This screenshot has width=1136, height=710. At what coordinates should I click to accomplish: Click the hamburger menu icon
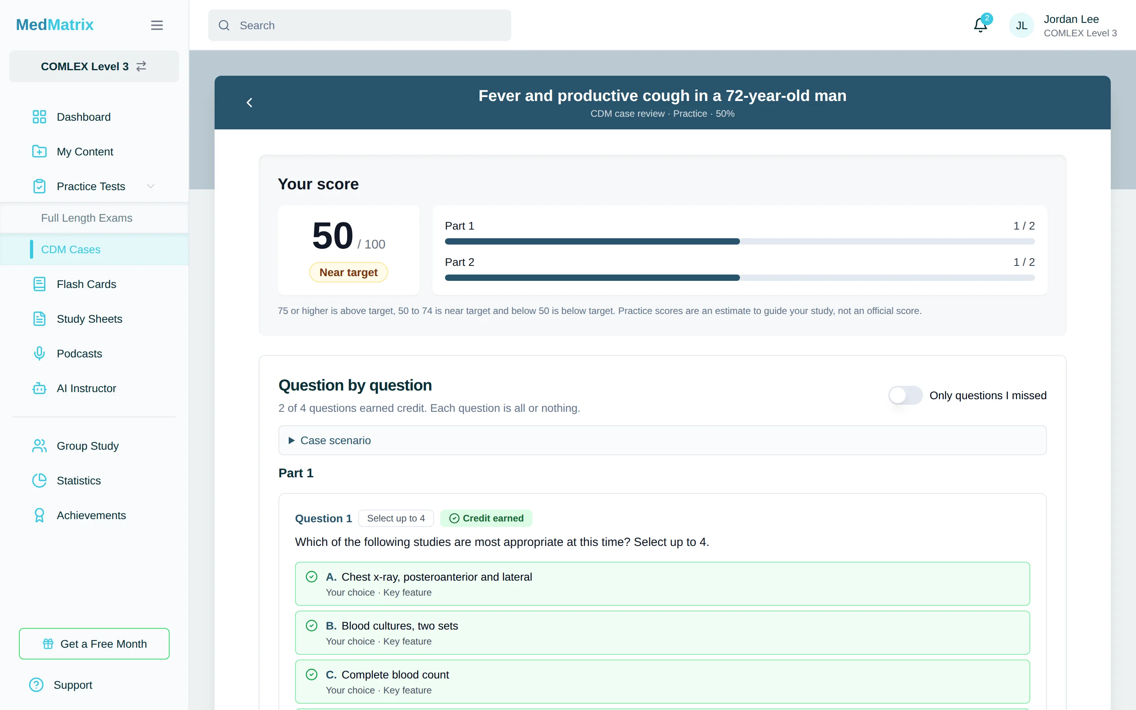click(x=157, y=25)
